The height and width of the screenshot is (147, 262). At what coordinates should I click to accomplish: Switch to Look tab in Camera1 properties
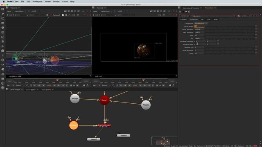(x=208, y=20)
